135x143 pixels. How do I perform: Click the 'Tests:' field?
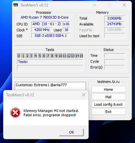[x=50, y=62]
